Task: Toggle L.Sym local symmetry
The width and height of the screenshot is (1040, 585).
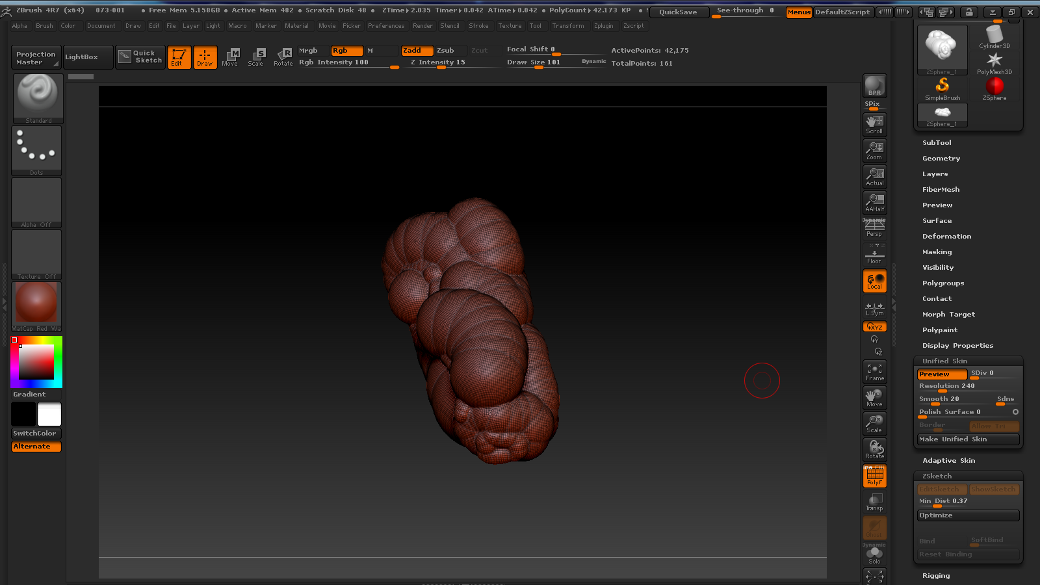Action: (874, 308)
